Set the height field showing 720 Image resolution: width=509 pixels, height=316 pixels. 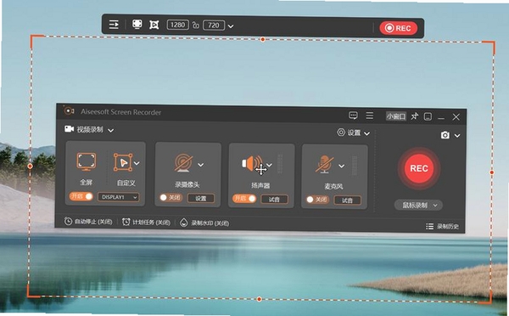coord(214,25)
